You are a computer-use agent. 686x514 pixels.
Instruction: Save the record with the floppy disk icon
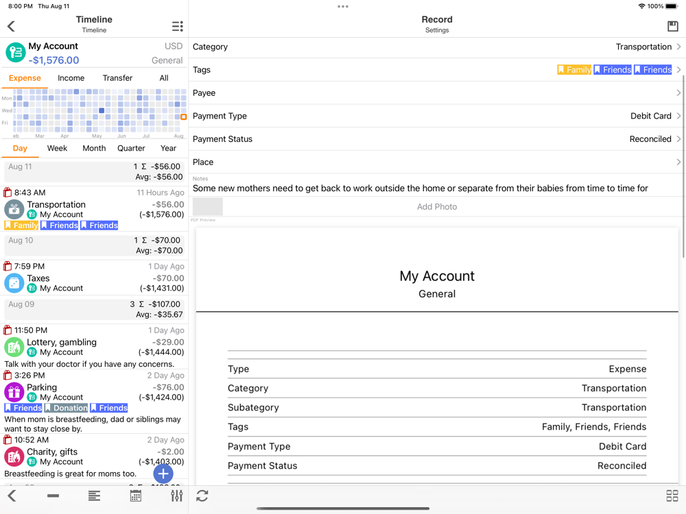click(672, 26)
